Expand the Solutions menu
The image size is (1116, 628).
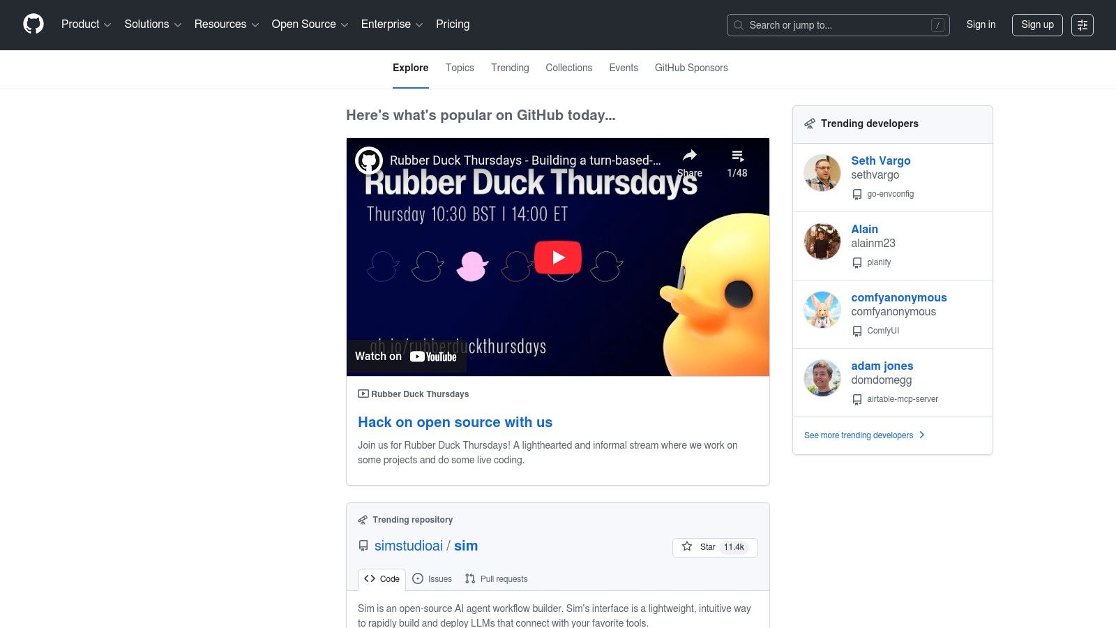153,24
